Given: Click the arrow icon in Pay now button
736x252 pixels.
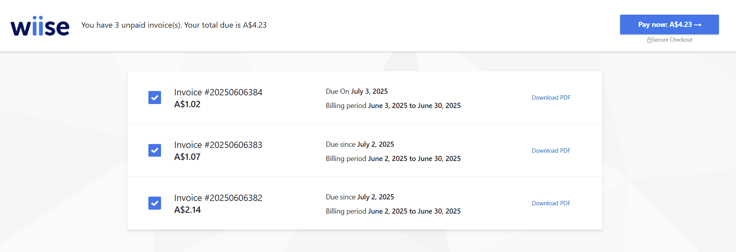Looking at the screenshot, I should point(698,25).
